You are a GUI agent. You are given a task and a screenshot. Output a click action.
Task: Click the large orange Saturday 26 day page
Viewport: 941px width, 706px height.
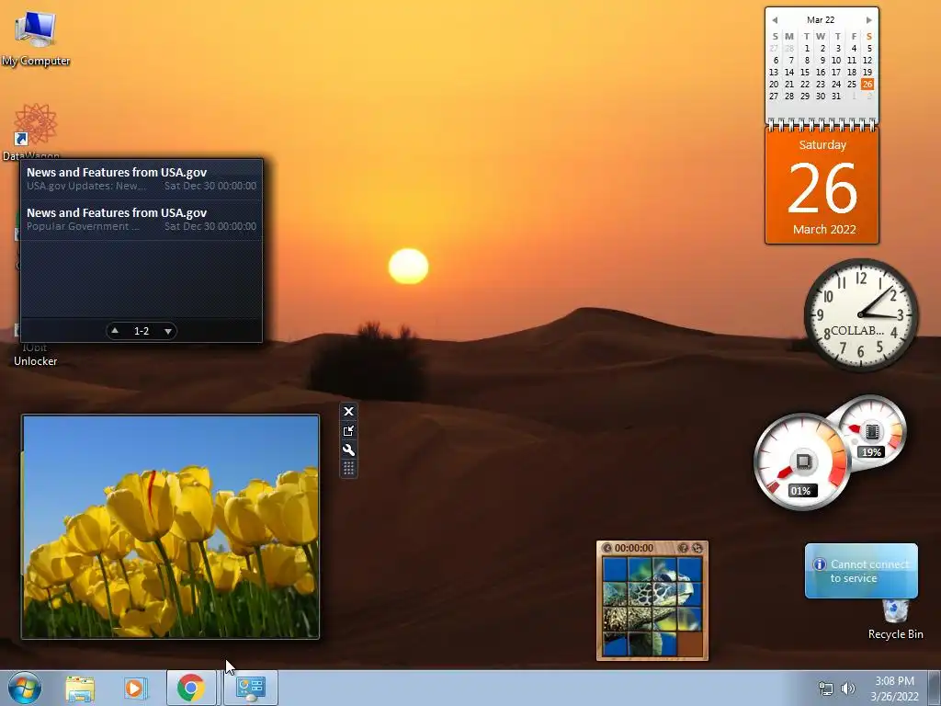coord(822,187)
